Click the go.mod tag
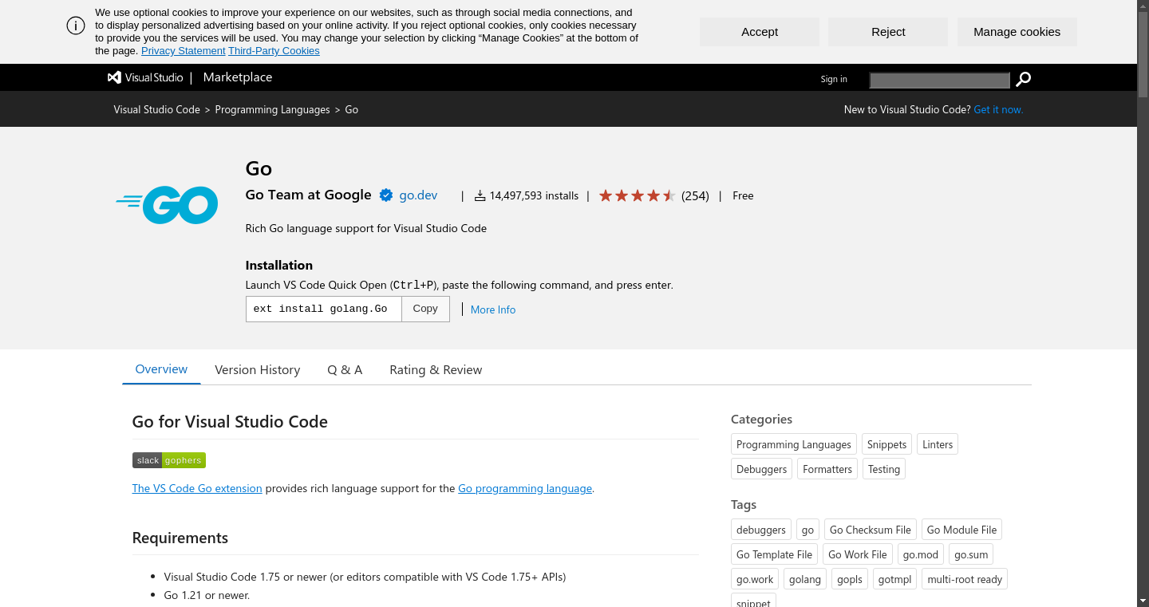Viewport: 1149px width, 607px height. point(921,554)
